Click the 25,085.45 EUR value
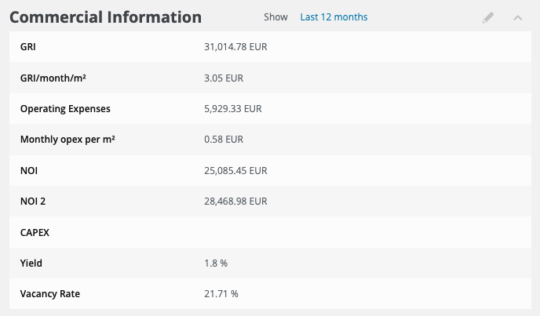Screen dimensions: 540x316 pyautogui.click(x=235, y=170)
